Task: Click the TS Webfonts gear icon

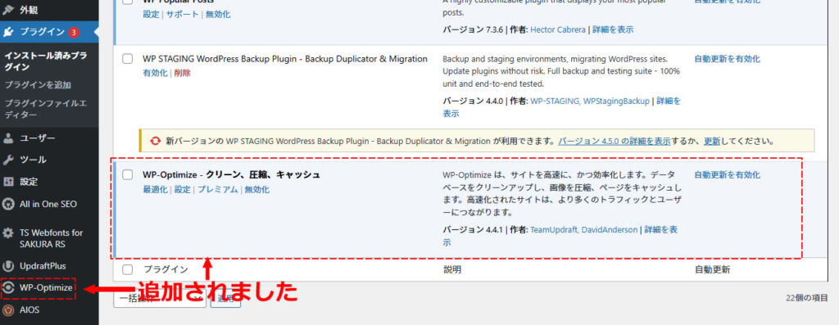Action: (x=8, y=233)
